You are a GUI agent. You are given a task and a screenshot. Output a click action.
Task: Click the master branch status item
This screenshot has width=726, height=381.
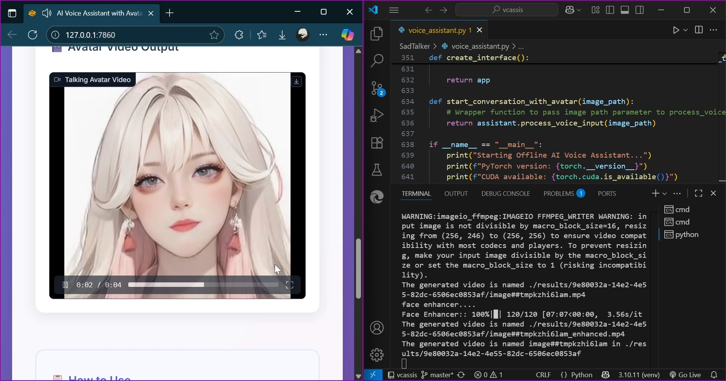[437, 375]
